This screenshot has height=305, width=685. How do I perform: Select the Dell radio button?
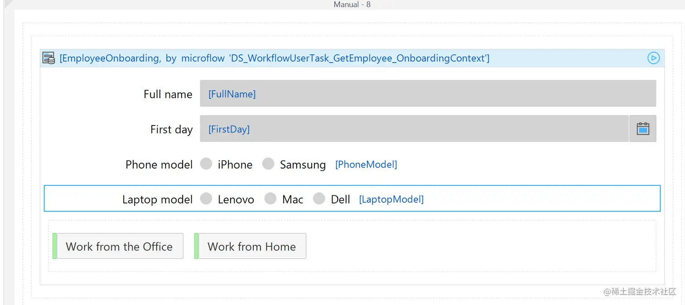pyautogui.click(x=319, y=198)
